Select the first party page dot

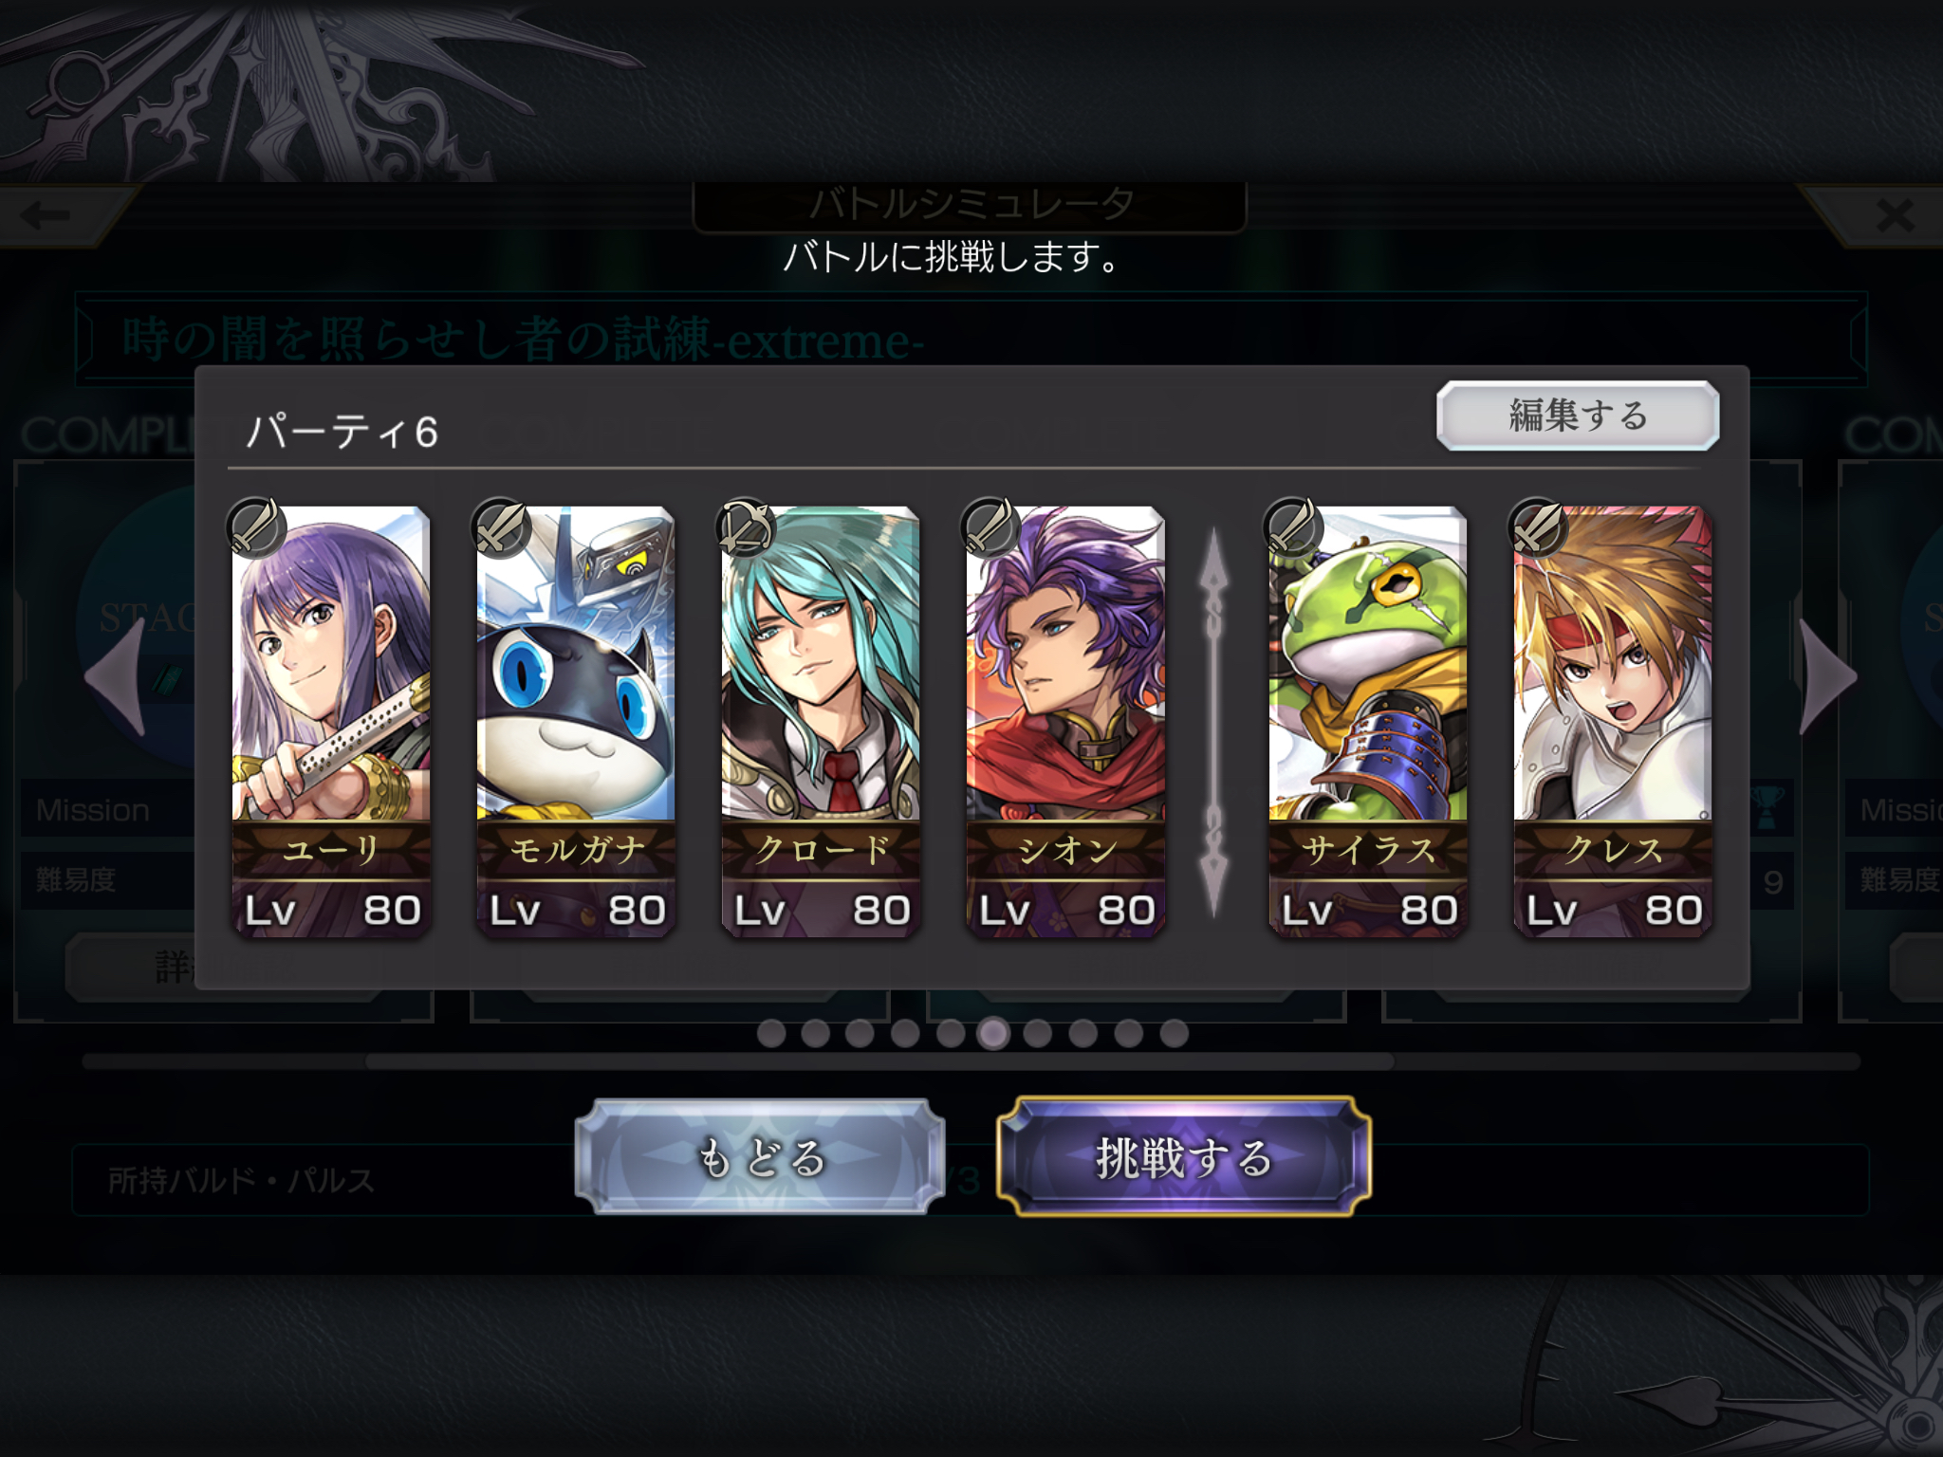(771, 1033)
